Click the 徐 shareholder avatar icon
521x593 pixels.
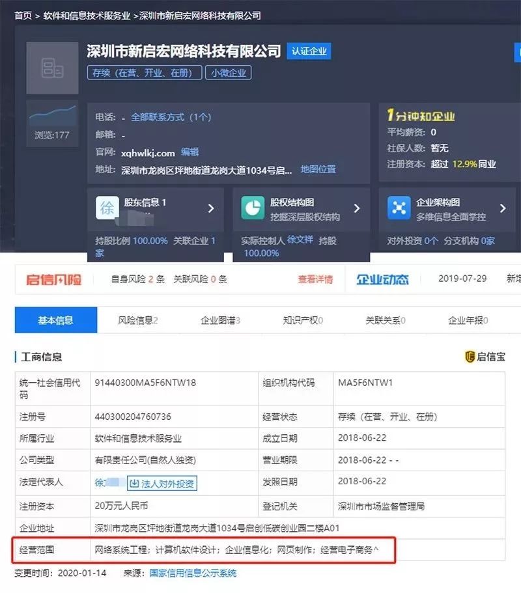point(107,208)
